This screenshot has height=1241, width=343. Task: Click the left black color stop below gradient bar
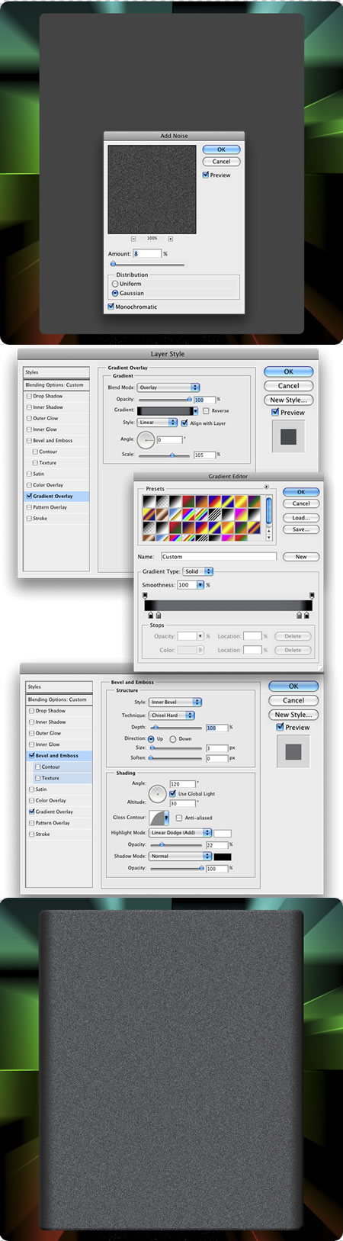(150, 615)
